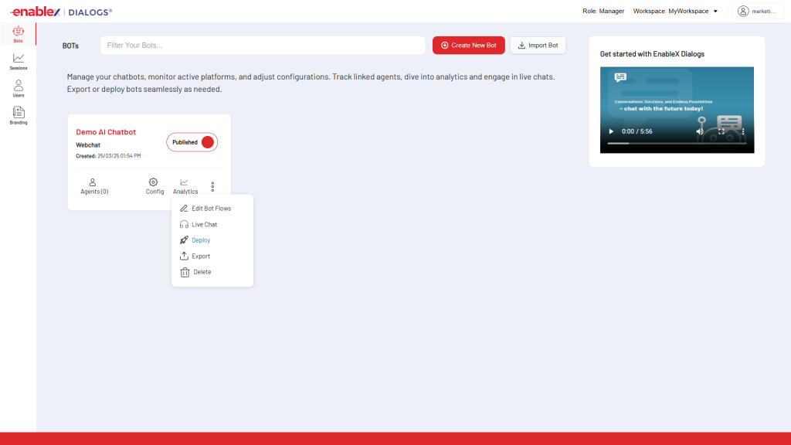The width and height of the screenshot is (791, 445).
Task: Open Analytics for Demo AI Chatbot
Action: tap(185, 186)
